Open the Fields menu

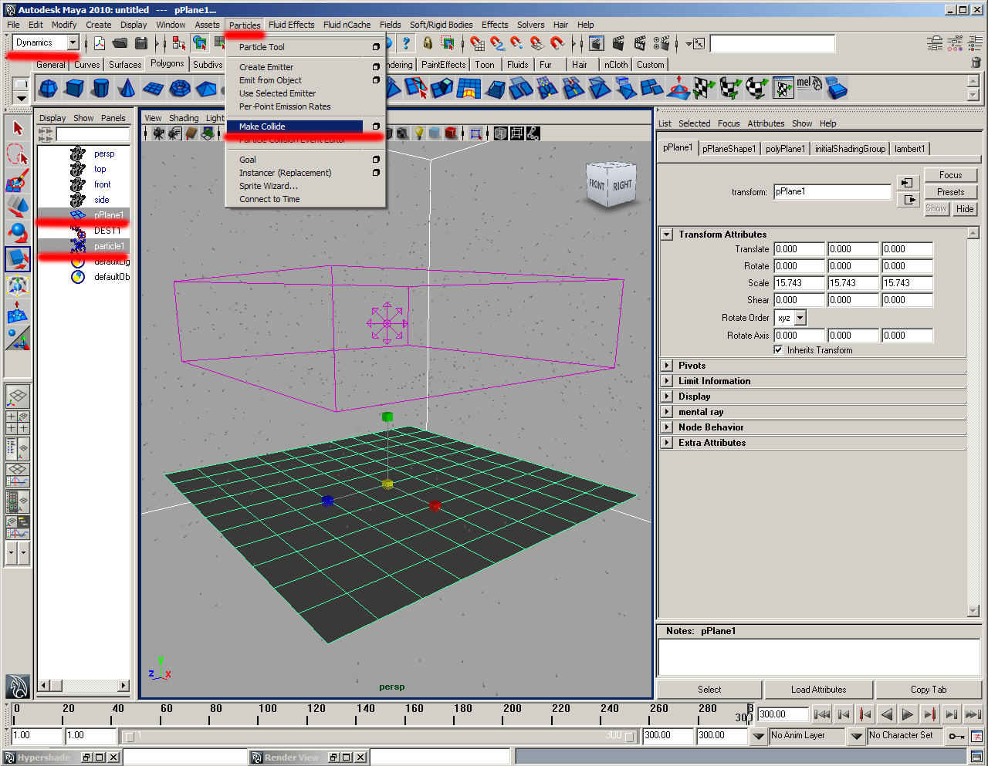click(390, 25)
